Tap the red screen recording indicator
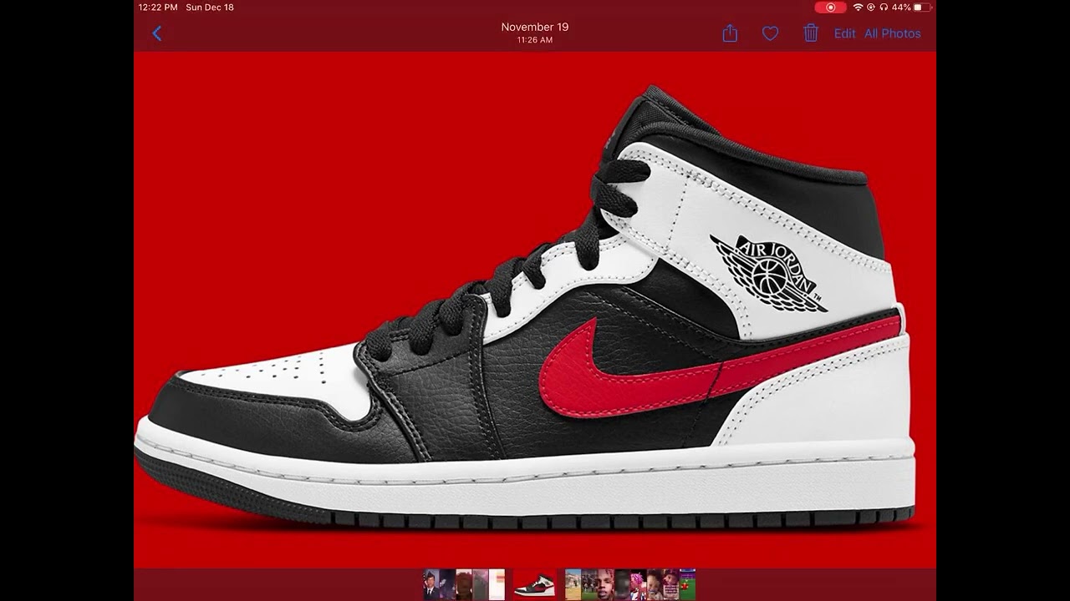The height and width of the screenshot is (601, 1070). (x=829, y=8)
